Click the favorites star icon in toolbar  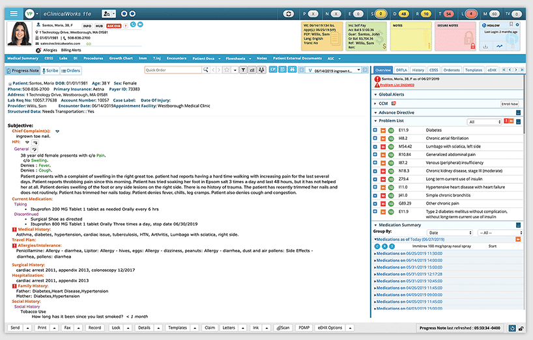(227, 70)
